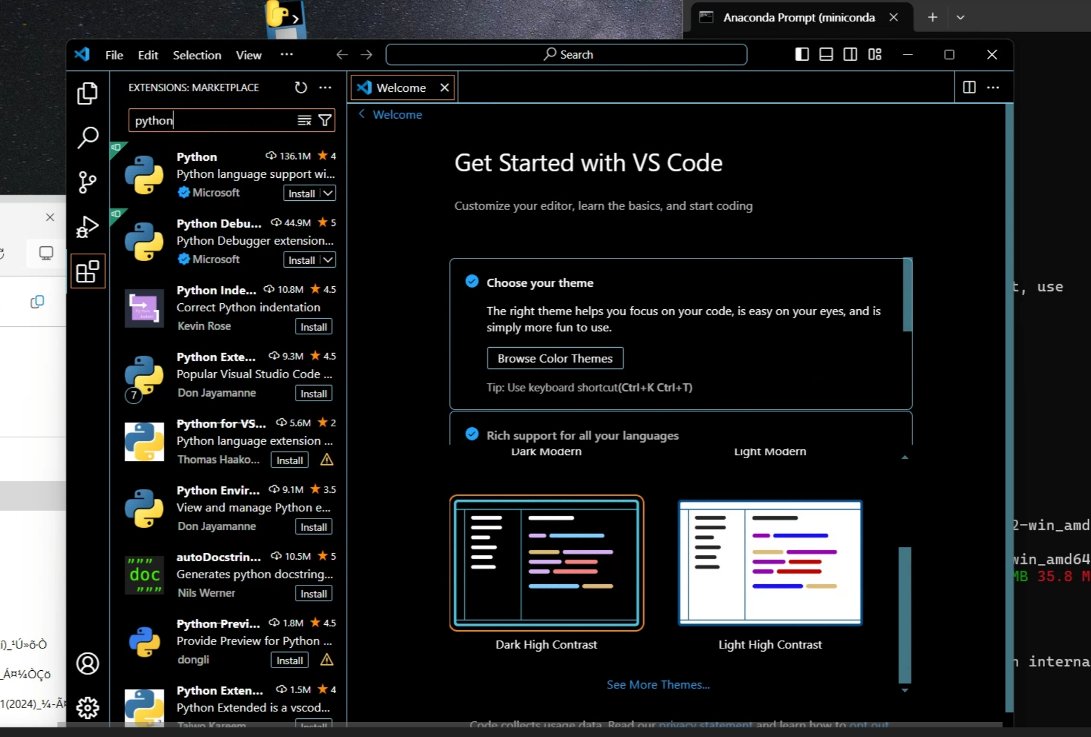Toggle the bottom panel layout button
Screen dimensions: 1091x737
point(826,54)
